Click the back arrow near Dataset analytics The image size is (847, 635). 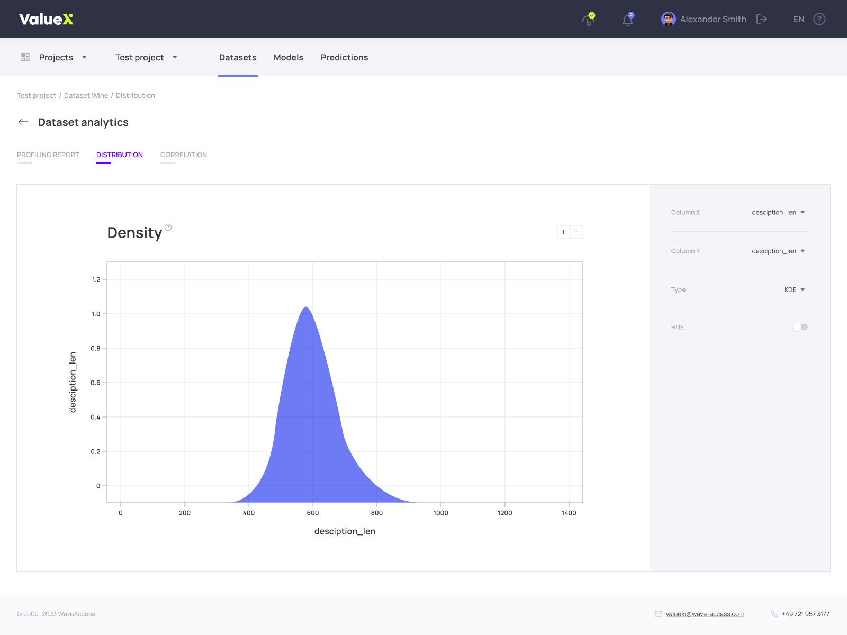(23, 122)
